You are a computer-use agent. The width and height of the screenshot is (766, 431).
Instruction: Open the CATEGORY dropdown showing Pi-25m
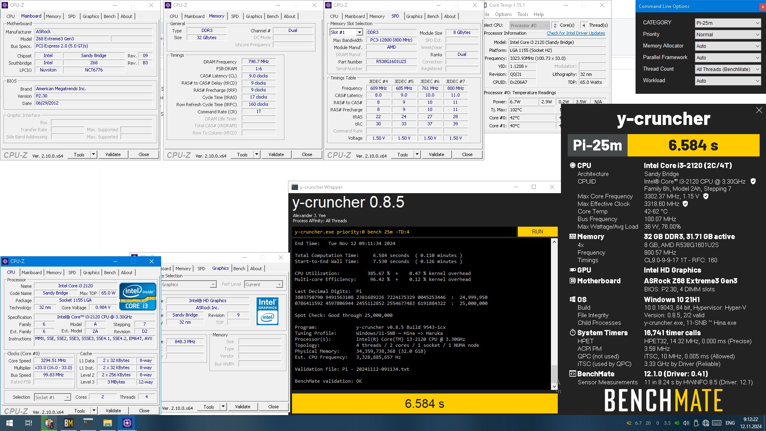pyautogui.click(x=728, y=23)
